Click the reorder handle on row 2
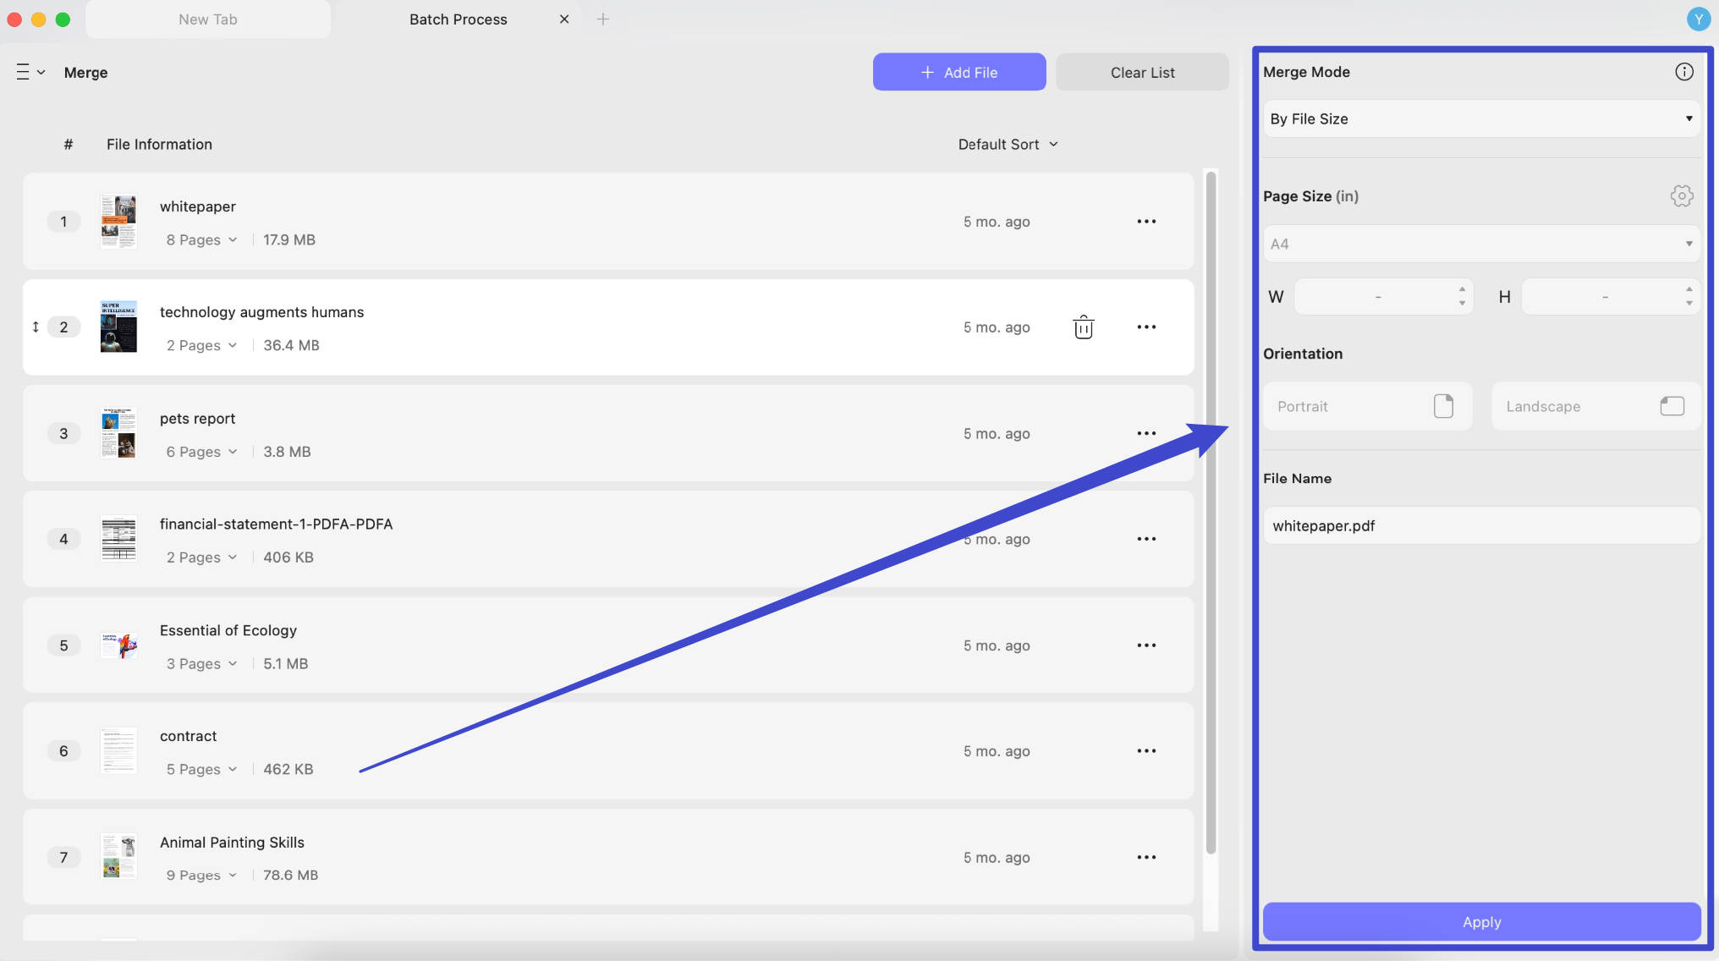This screenshot has width=1719, height=961. (36, 327)
